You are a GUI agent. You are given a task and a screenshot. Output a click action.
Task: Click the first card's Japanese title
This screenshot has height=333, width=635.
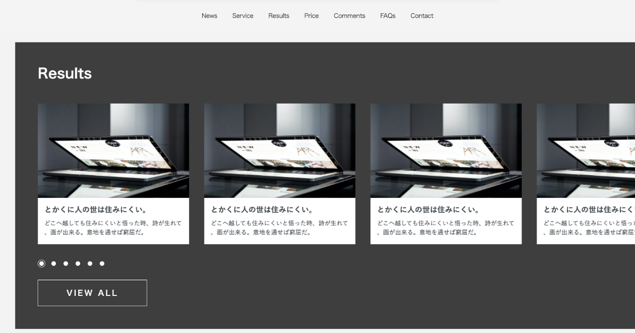tap(92, 210)
